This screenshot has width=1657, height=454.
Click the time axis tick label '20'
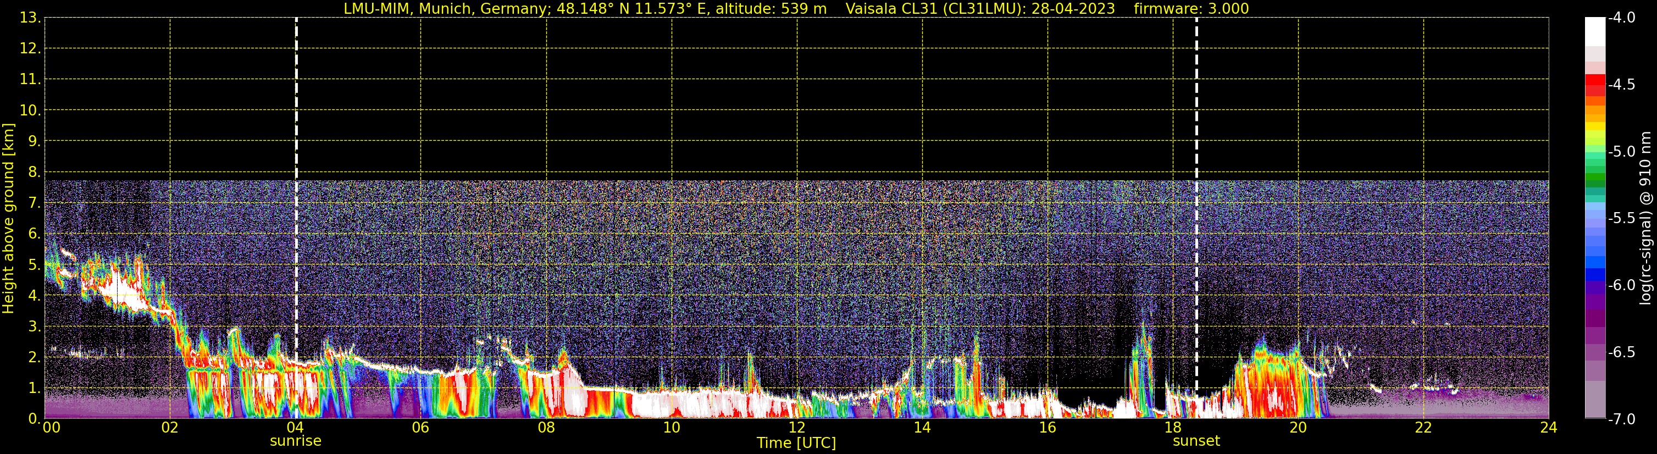(1298, 428)
